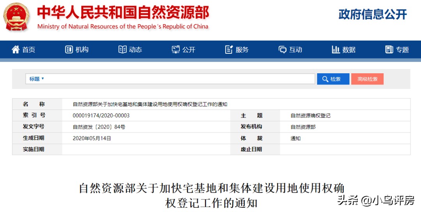Click the open book icon beside 动态
421x212 pixels.
(122, 49)
